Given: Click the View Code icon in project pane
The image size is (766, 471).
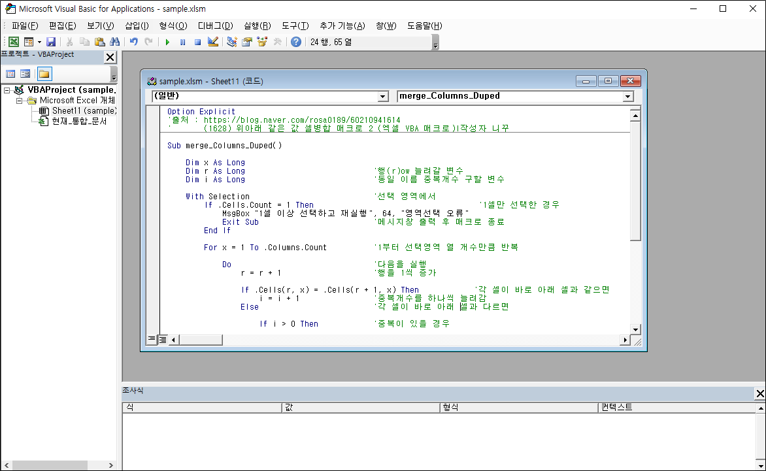Looking at the screenshot, I should point(10,74).
